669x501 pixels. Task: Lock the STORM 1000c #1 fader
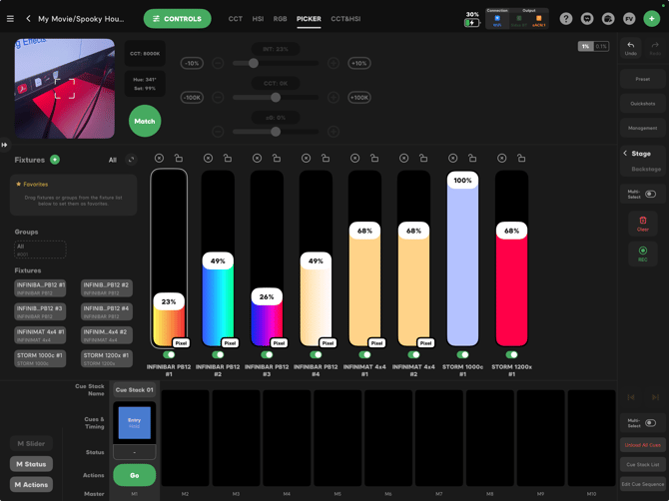click(x=472, y=159)
